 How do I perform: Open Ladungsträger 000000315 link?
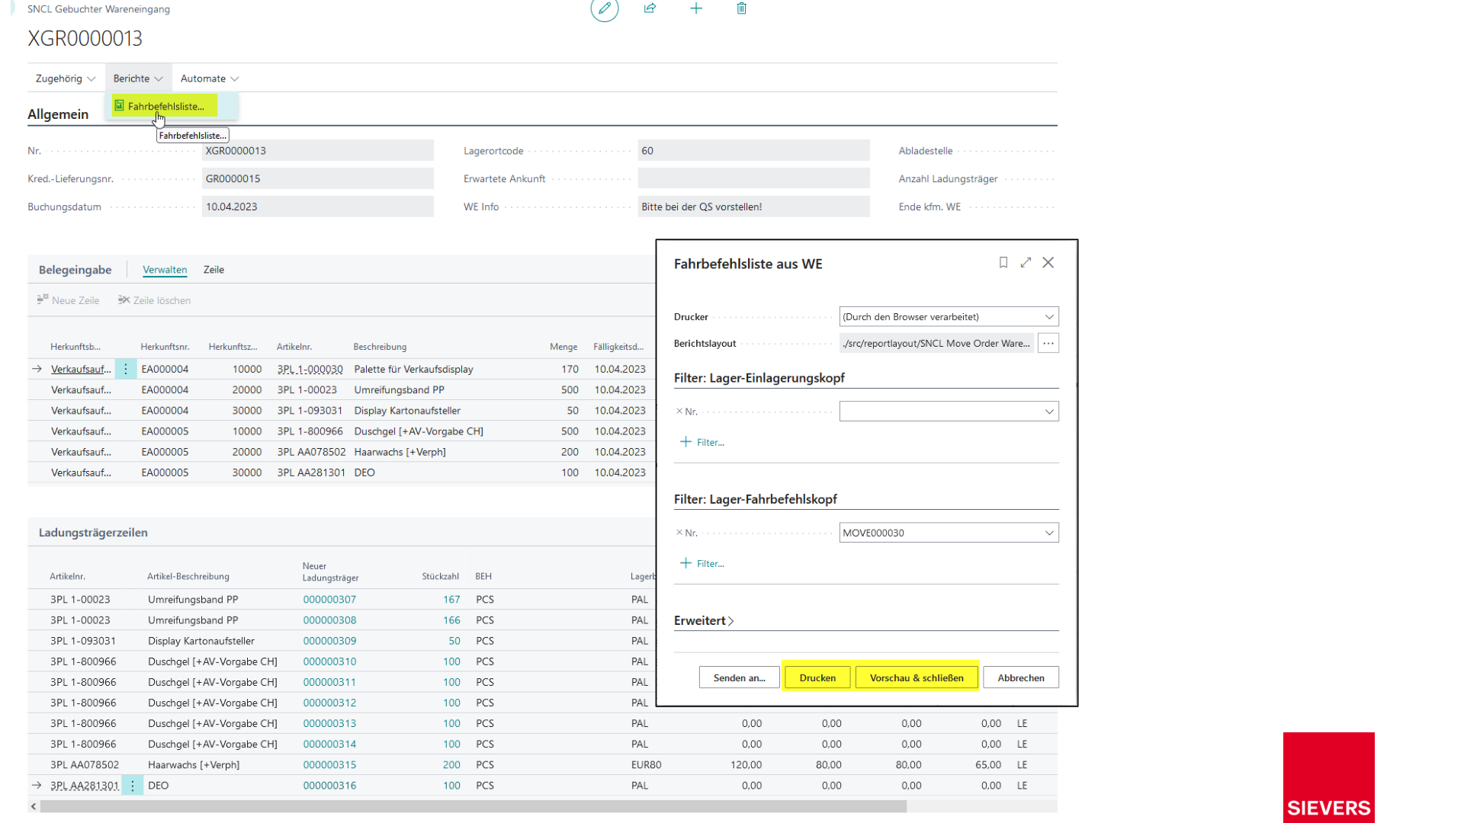(x=329, y=765)
